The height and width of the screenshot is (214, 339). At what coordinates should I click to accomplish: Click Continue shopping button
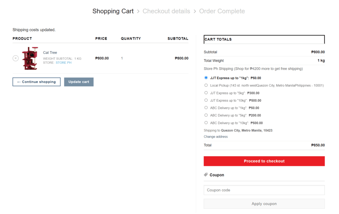pos(36,82)
